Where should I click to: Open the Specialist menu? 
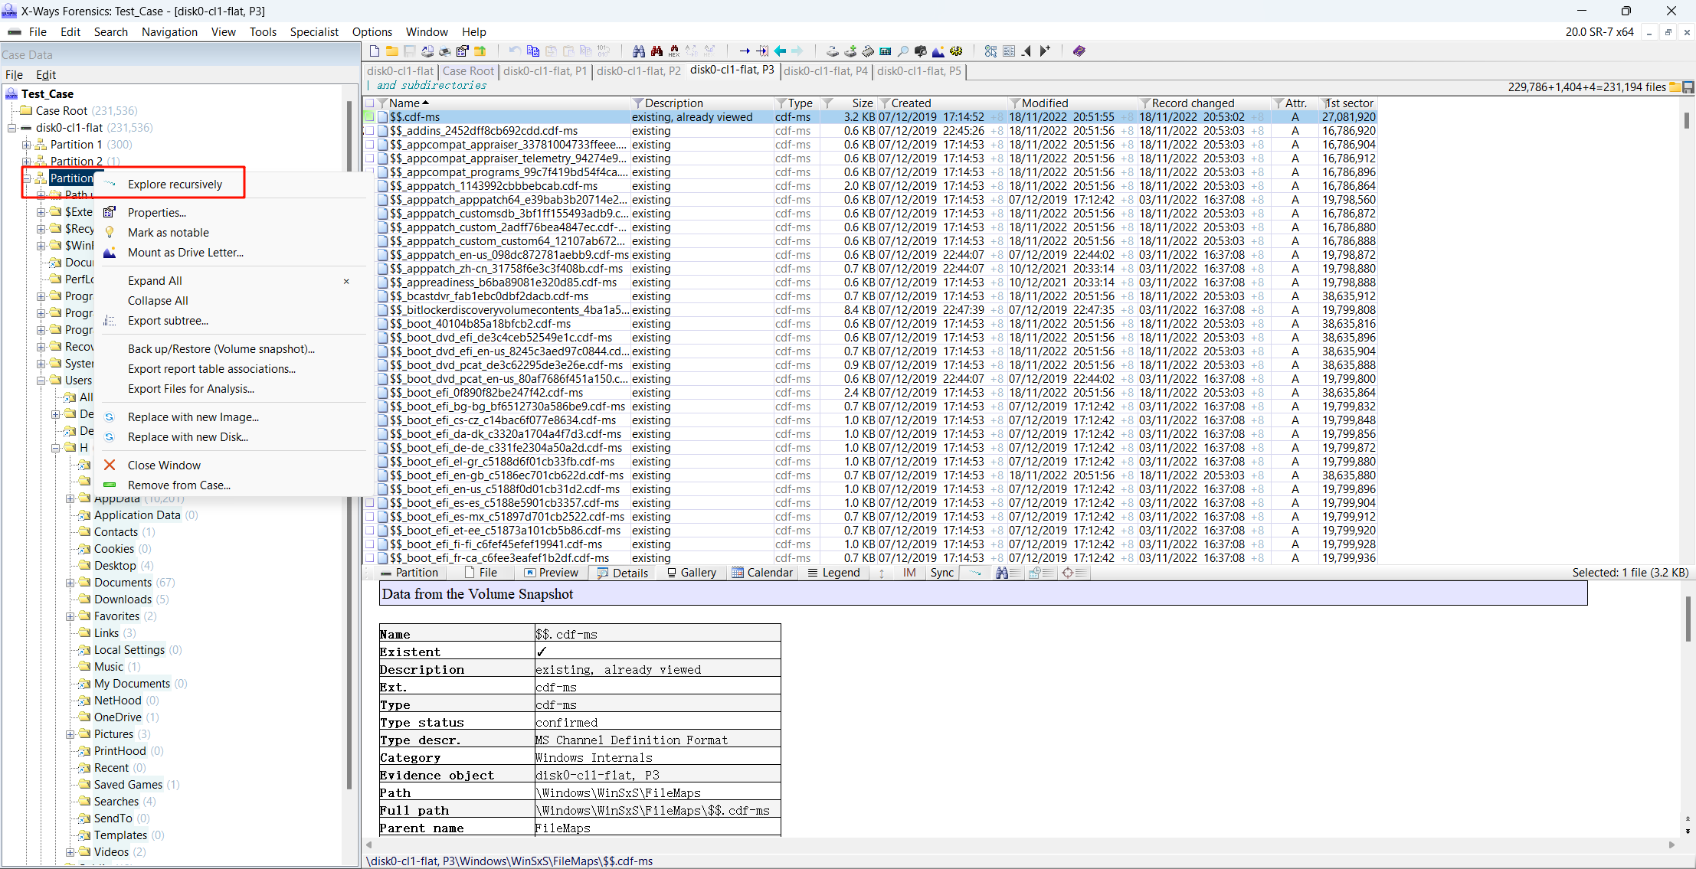(x=314, y=32)
